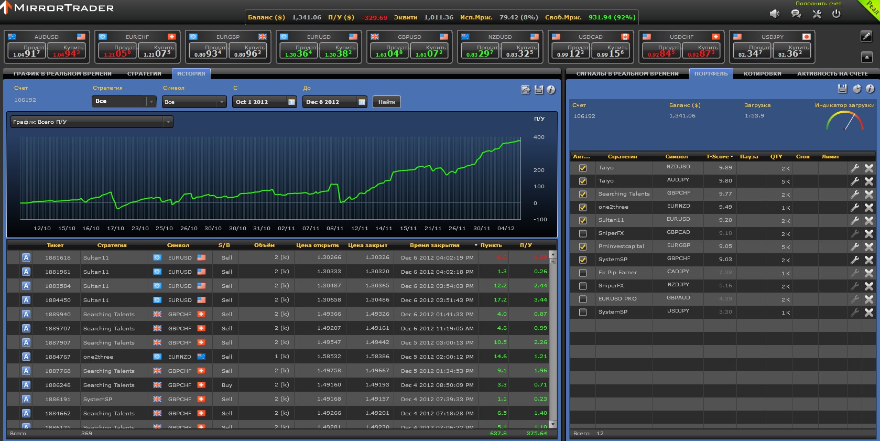Open settings via wrench-screwdriver icon
This screenshot has width=880, height=441.
[817, 14]
